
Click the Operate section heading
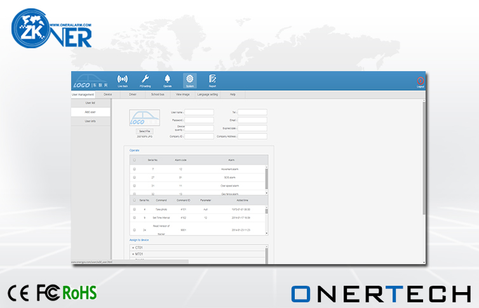tap(135, 151)
